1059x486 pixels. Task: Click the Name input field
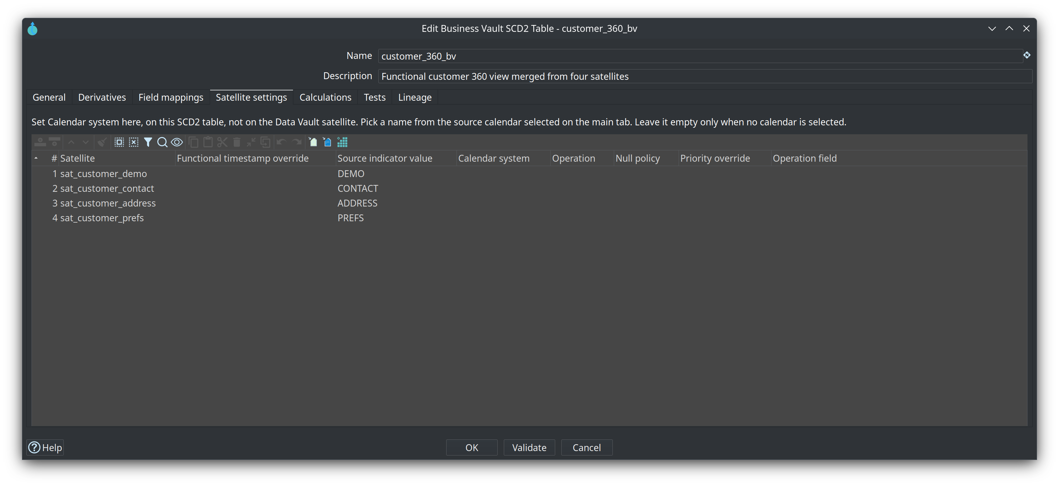point(700,56)
